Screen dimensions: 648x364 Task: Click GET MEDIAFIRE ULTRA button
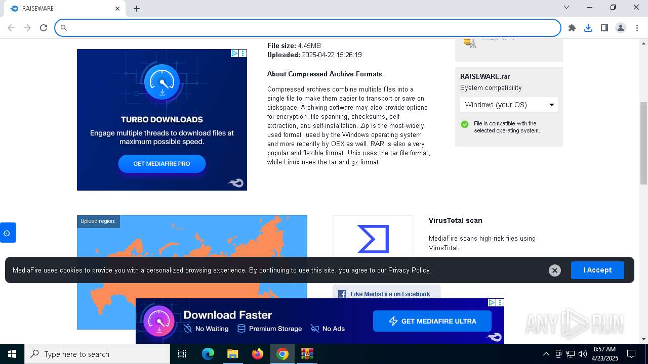coord(432,321)
